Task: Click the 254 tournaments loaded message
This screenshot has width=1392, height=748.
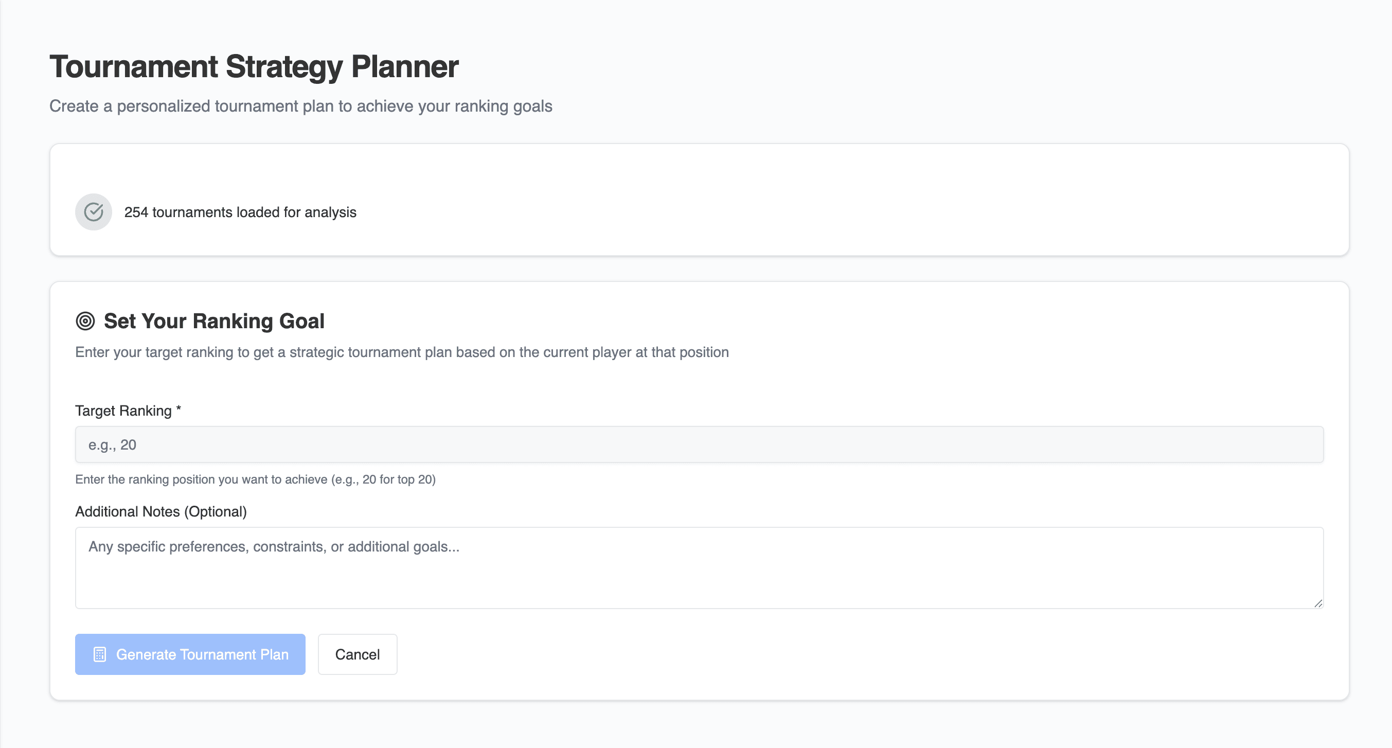Action: 240,212
